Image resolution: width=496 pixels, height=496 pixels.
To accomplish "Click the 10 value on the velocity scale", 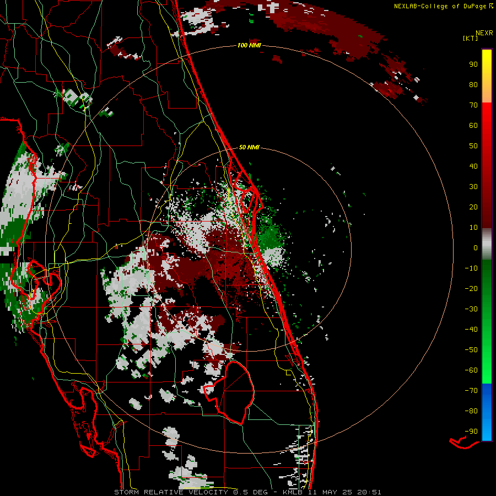I will [473, 228].
